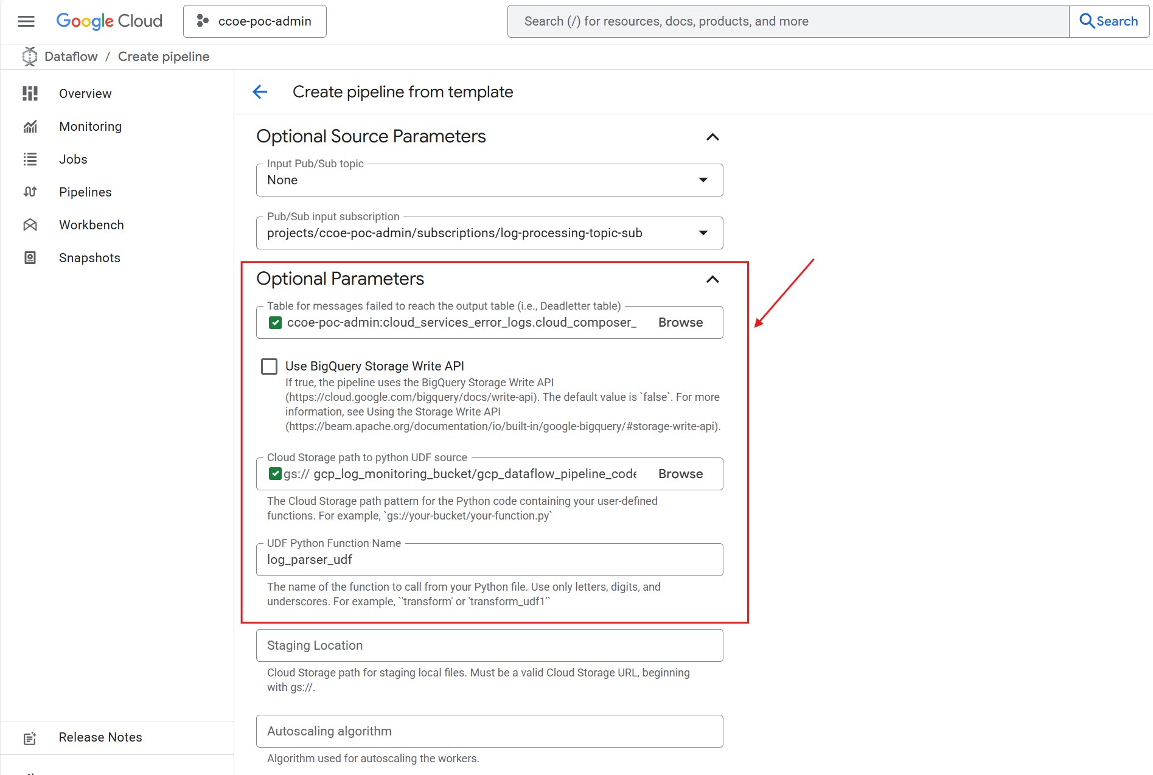
Task: Click the Monitoring chart icon
Action: (30, 127)
